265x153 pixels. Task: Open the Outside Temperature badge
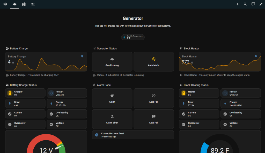click(x=133, y=37)
